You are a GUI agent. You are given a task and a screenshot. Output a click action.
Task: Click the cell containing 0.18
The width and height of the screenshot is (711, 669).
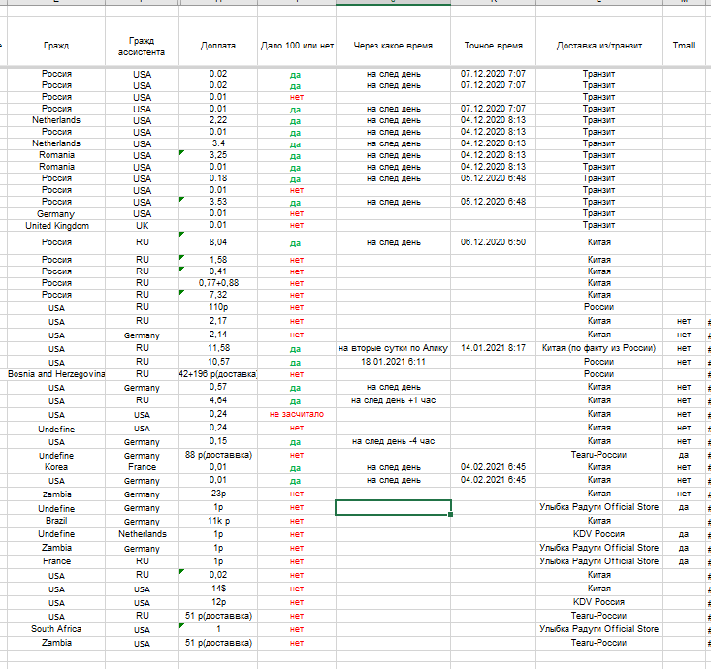[x=218, y=178]
